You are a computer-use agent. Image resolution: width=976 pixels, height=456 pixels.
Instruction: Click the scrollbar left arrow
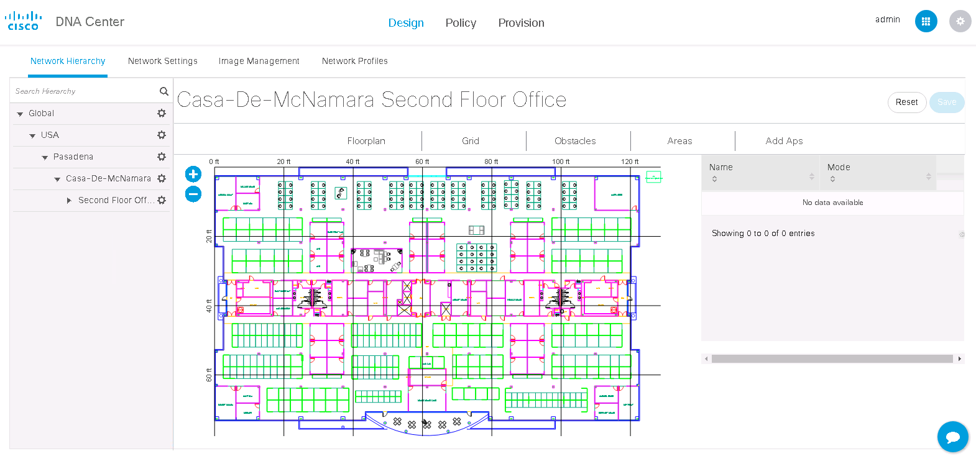click(x=706, y=358)
